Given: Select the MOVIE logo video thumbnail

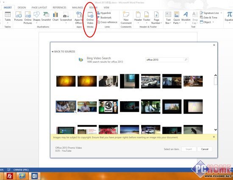Looking at the screenshot, I should (108, 107).
